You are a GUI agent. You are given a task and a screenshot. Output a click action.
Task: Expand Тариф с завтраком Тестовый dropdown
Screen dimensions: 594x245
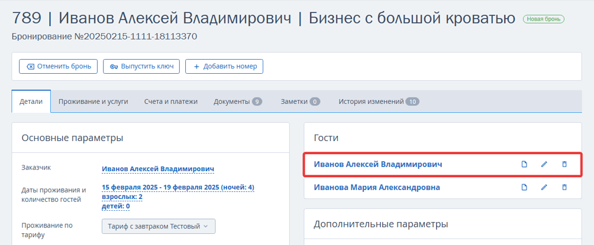tap(159, 227)
